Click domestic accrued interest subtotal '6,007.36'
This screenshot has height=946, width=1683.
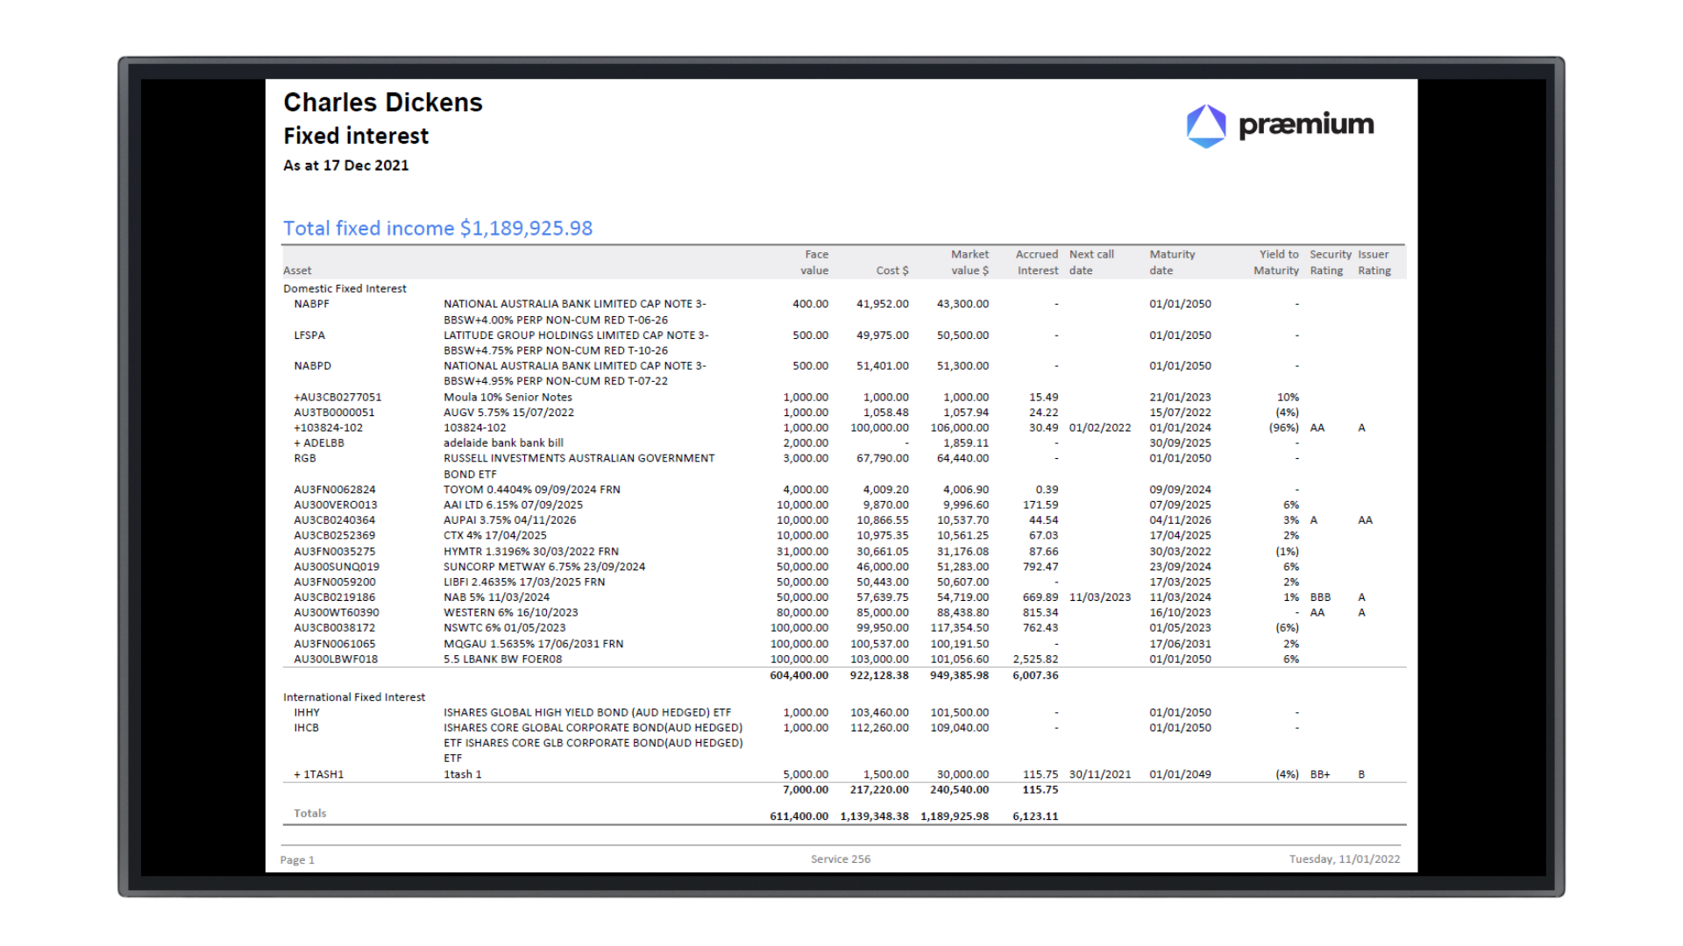1035,675
